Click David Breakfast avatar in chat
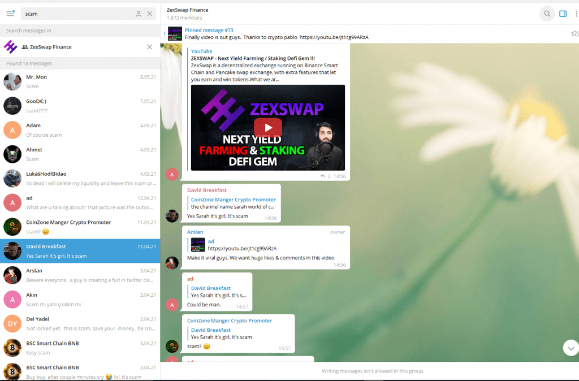Viewport: 579px width, 381px height. coord(172,216)
